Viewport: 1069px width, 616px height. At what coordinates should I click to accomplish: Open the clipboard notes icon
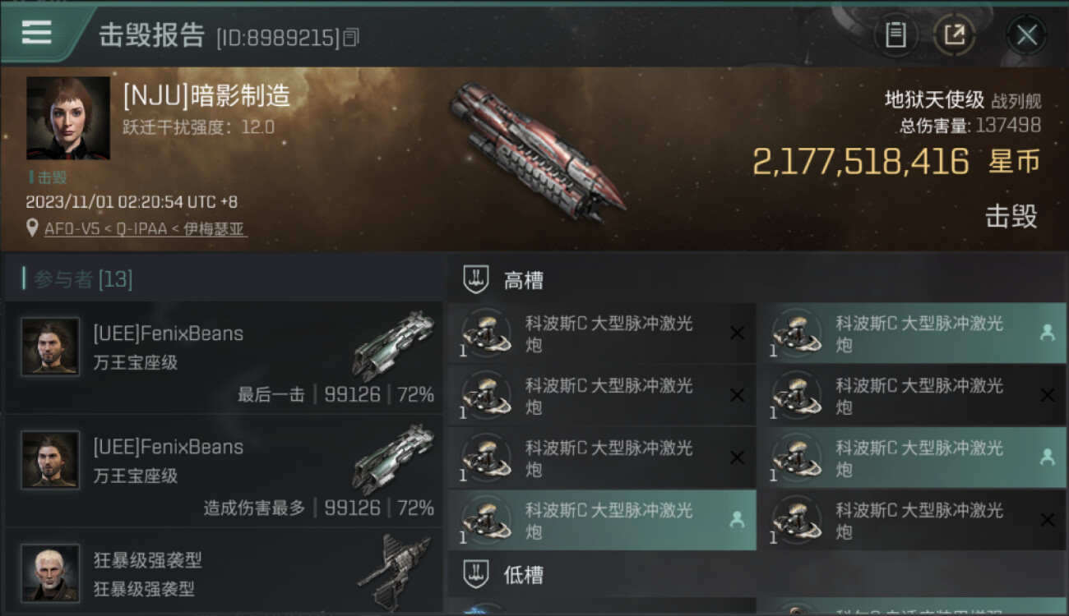[x=895, y=34]
